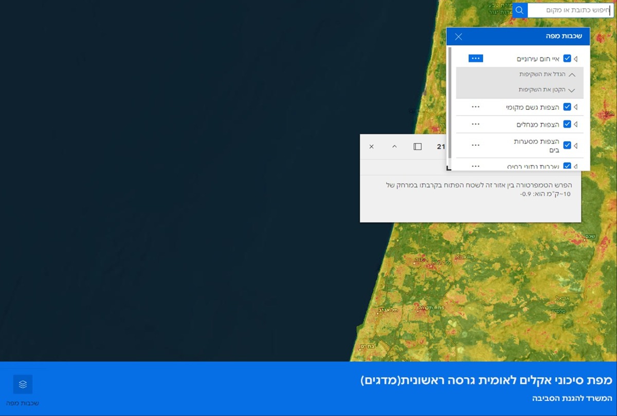Collapse the info popup with chevron

point(394,147)
